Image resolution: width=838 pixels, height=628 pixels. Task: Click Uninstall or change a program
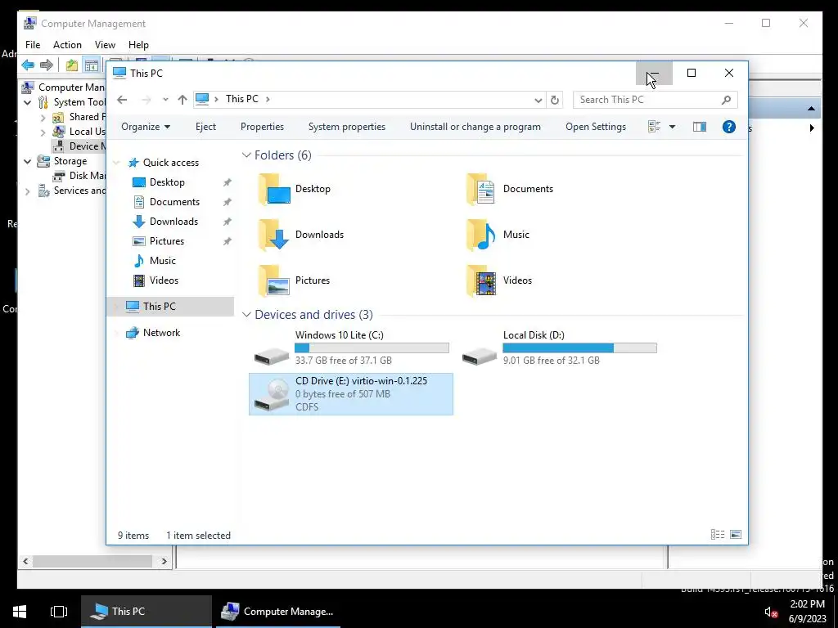(x=475, y=127)
